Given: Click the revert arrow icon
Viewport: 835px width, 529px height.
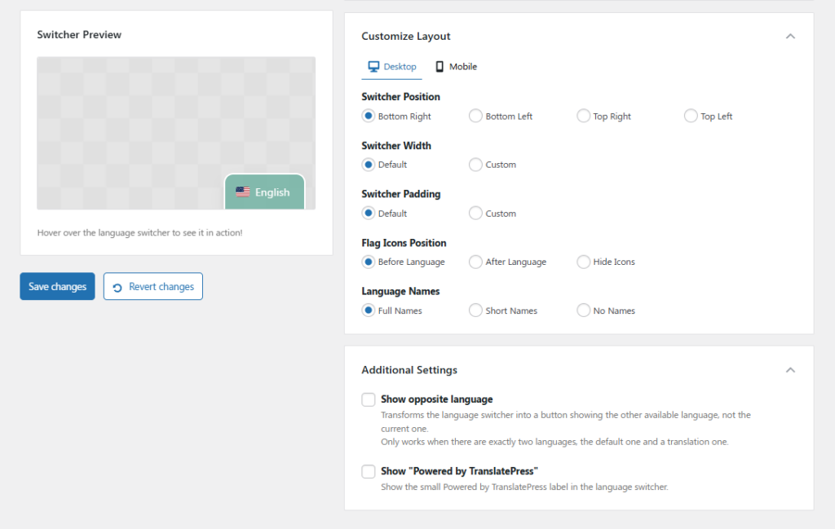Looking at the screenshot, I should (117, 287).
